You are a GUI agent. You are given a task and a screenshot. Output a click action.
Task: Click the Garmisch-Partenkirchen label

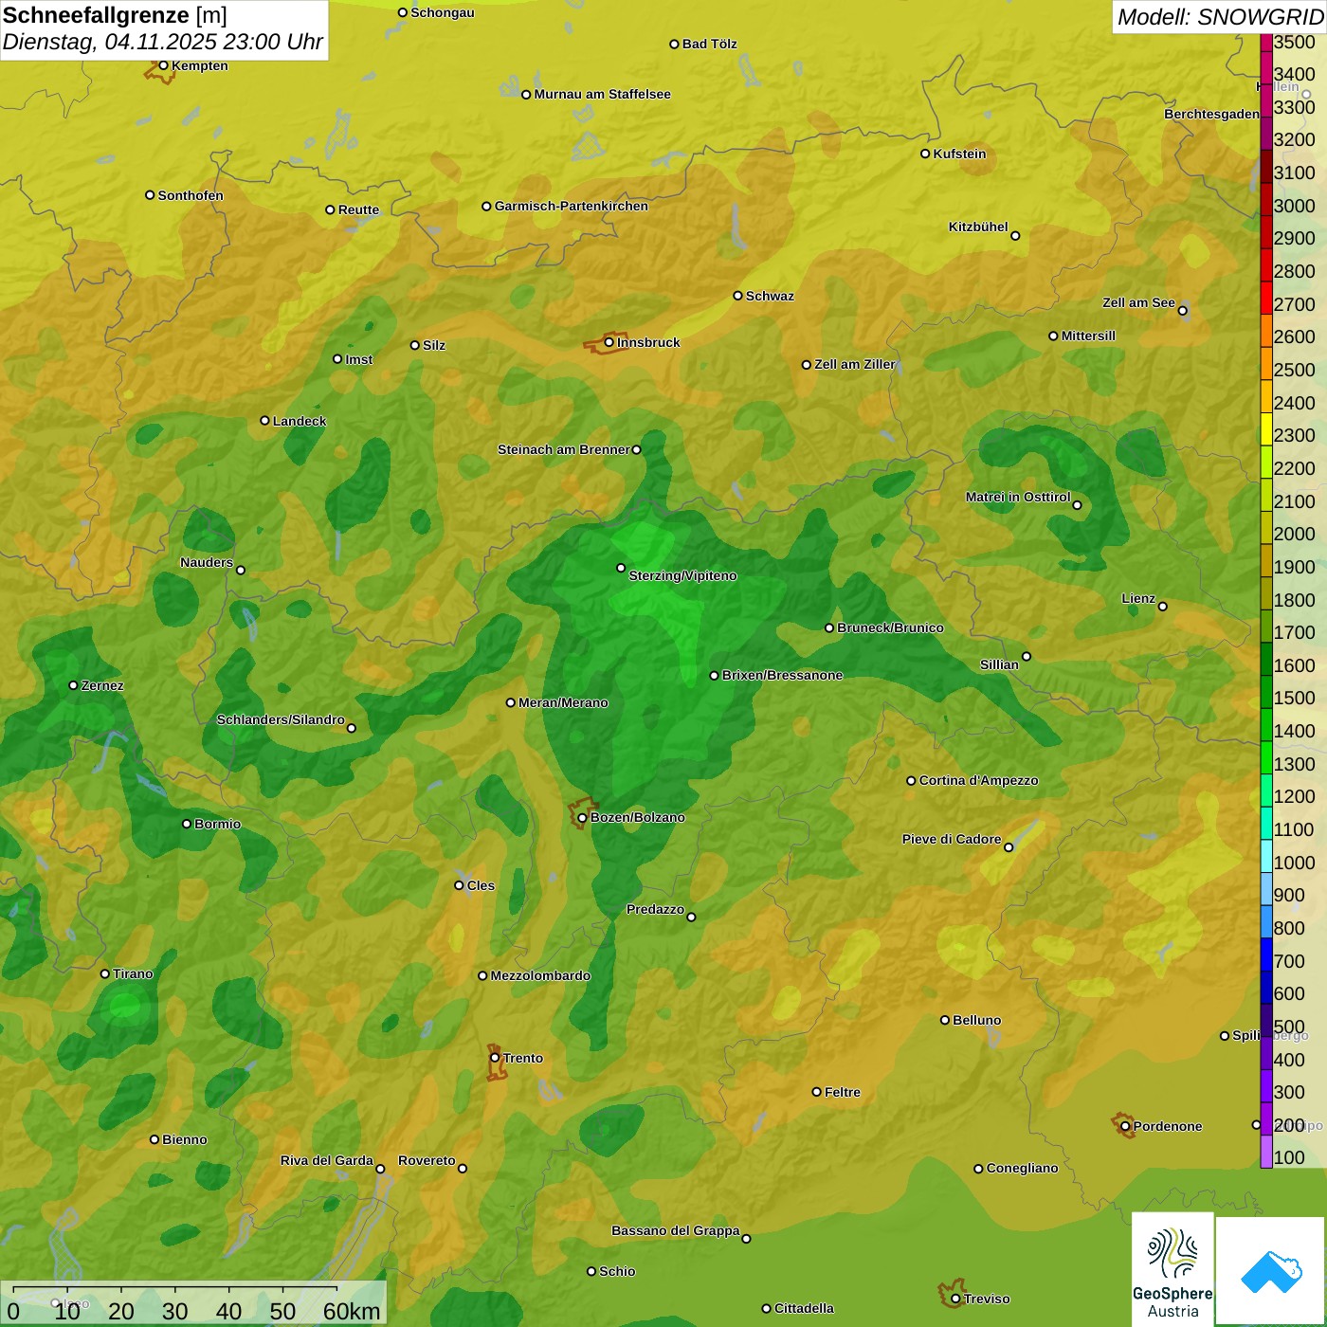572,206
